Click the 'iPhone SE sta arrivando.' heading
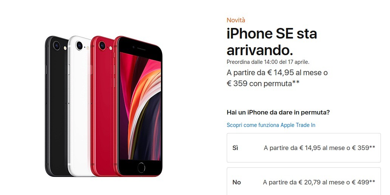Screen dimensions: 390x195 click(x=272, y=42)
